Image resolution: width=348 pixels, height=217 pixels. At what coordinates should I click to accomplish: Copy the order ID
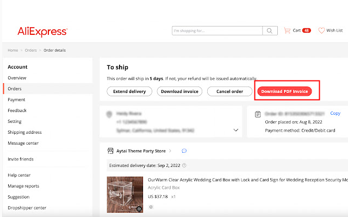[x=335, y=113]
